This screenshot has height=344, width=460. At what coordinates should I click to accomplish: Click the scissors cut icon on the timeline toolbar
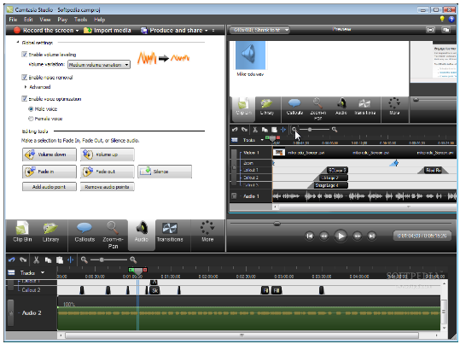(36, 259)
